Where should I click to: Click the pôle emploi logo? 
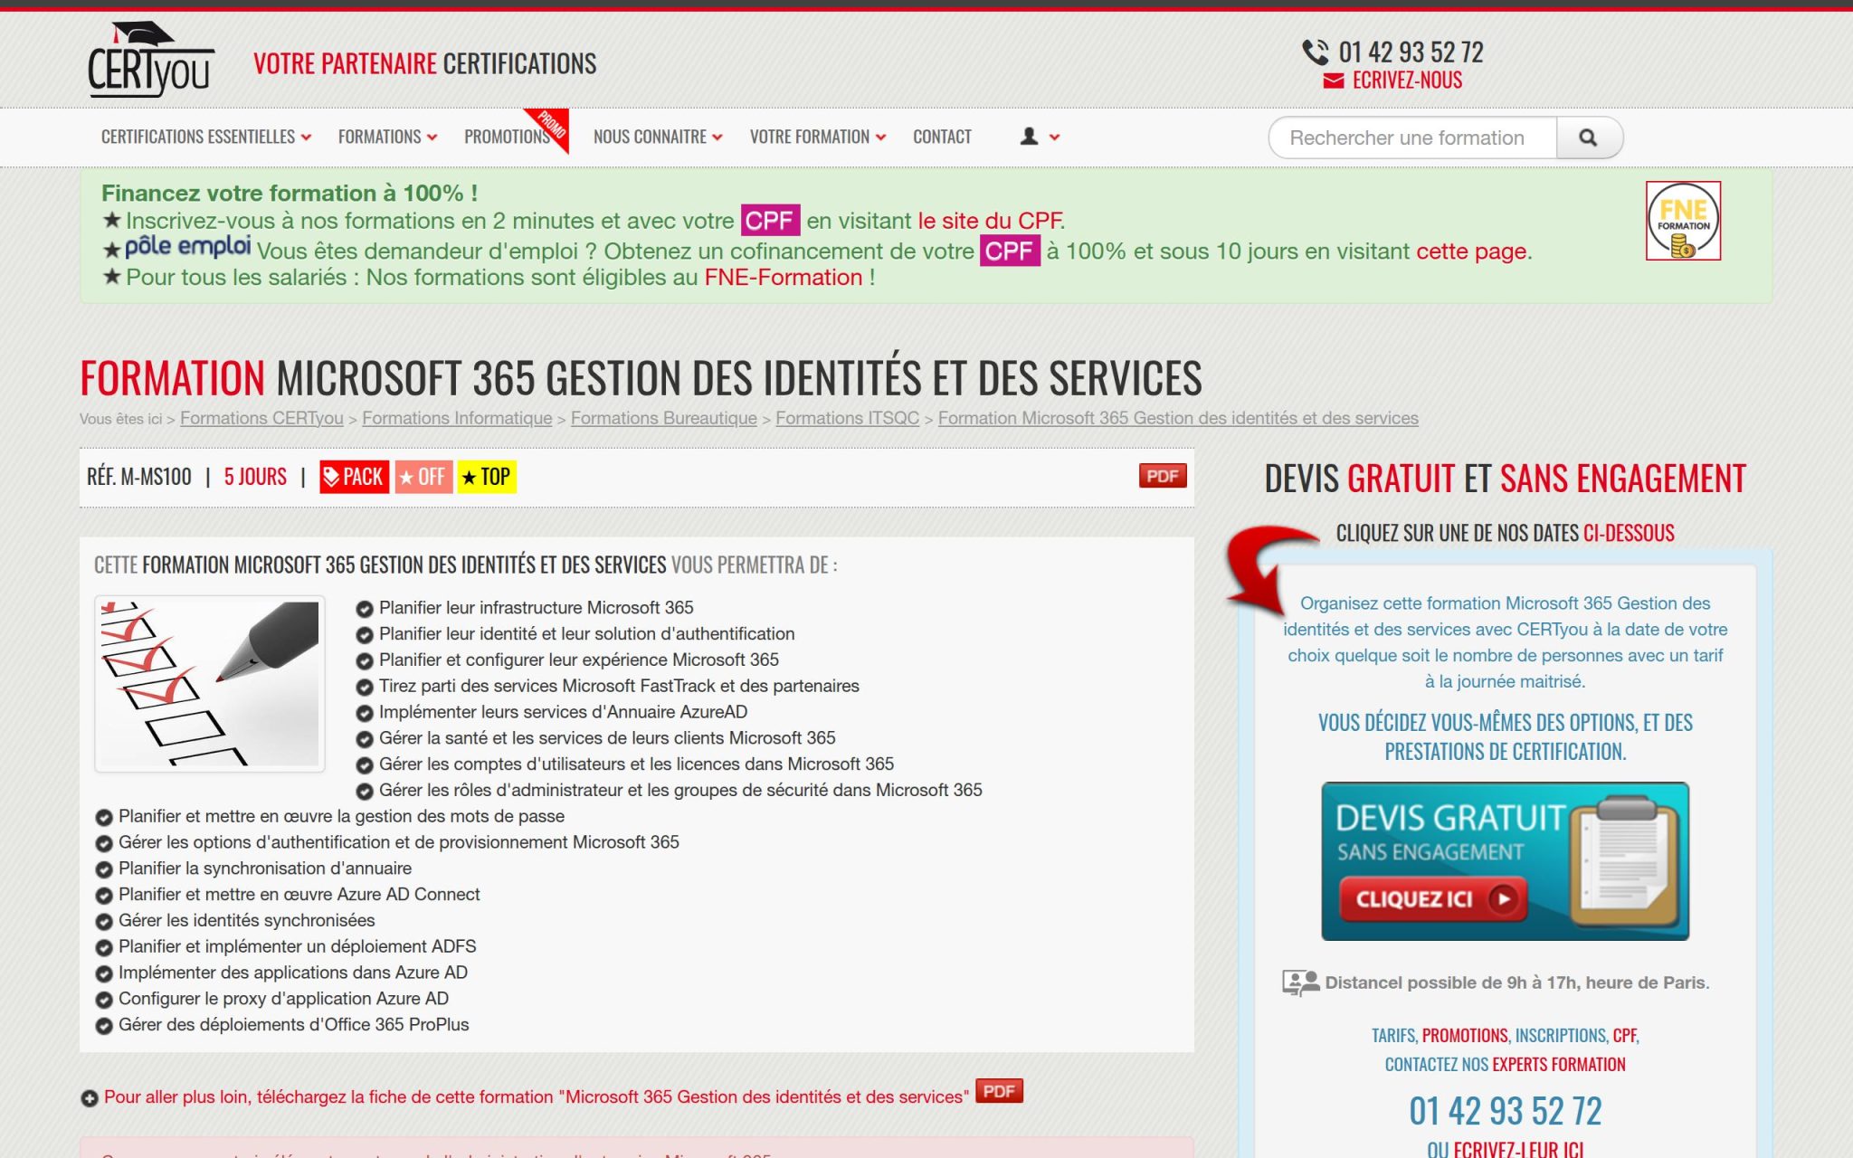pos(187,246)
